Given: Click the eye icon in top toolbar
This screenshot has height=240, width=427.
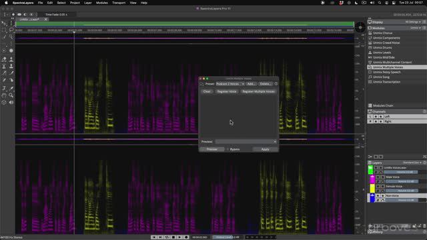Looking at the screenshot, I should 19,15.
